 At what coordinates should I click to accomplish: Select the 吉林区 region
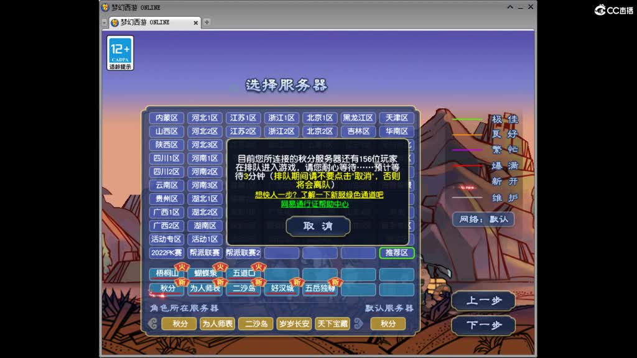click(358, 131)
